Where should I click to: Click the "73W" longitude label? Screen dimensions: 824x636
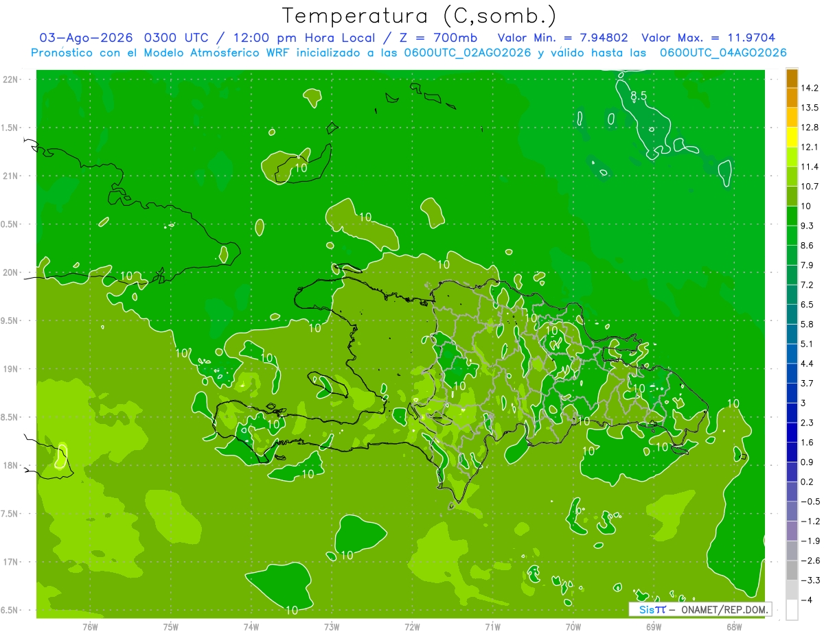[332, 626]
